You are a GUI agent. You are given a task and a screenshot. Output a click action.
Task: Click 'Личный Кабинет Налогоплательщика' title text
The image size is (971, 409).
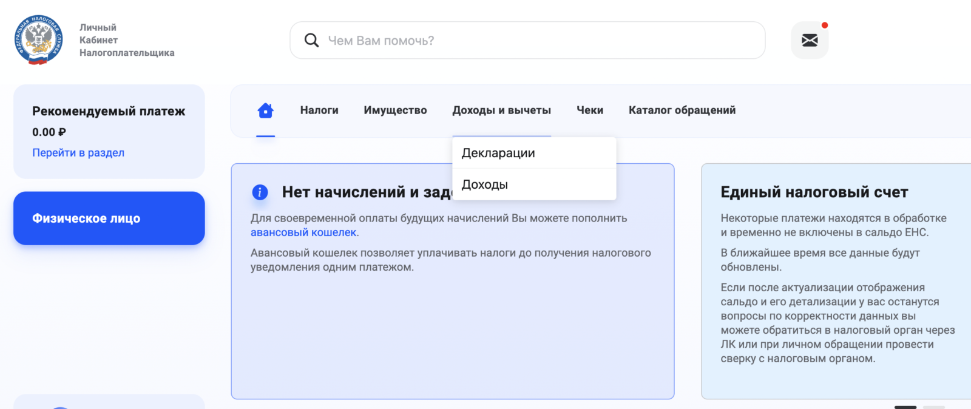click(127, 40)
